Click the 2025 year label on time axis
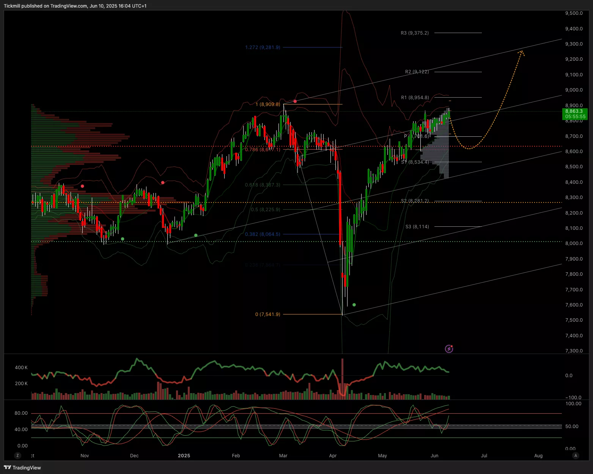The image size is (593, 474). (184, 455)
